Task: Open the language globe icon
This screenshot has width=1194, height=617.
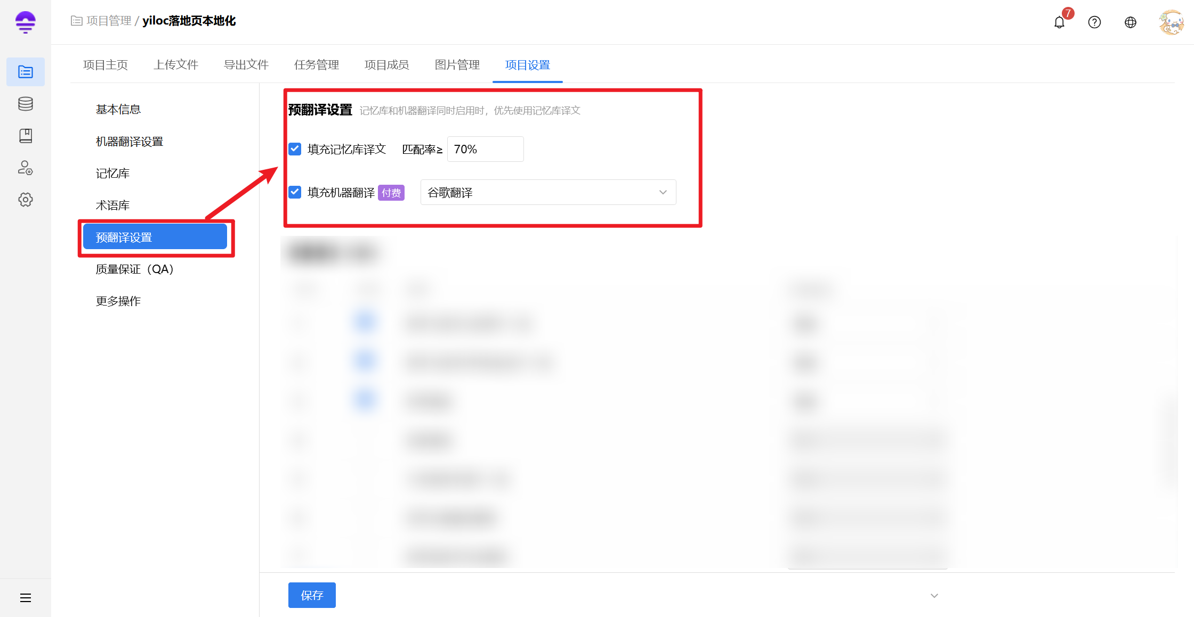Action: [1130, 22]
